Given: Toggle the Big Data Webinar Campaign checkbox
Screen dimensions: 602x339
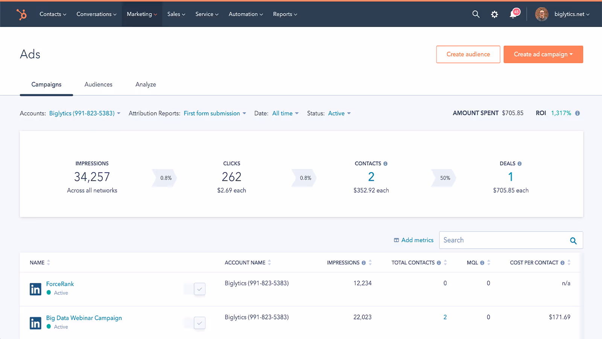Looking at the screenshot, I should click(x=200, y=323).
